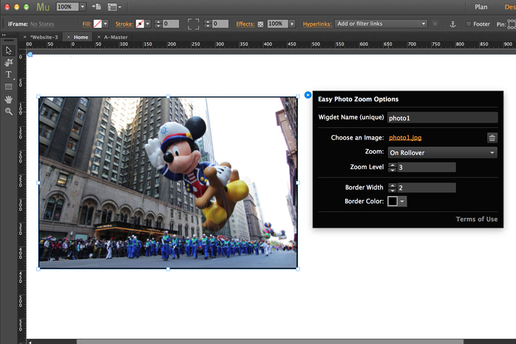This screenshot has height=344, width=516.
Task: Click the corner radius brackets icon
Action: click(193, 24)
